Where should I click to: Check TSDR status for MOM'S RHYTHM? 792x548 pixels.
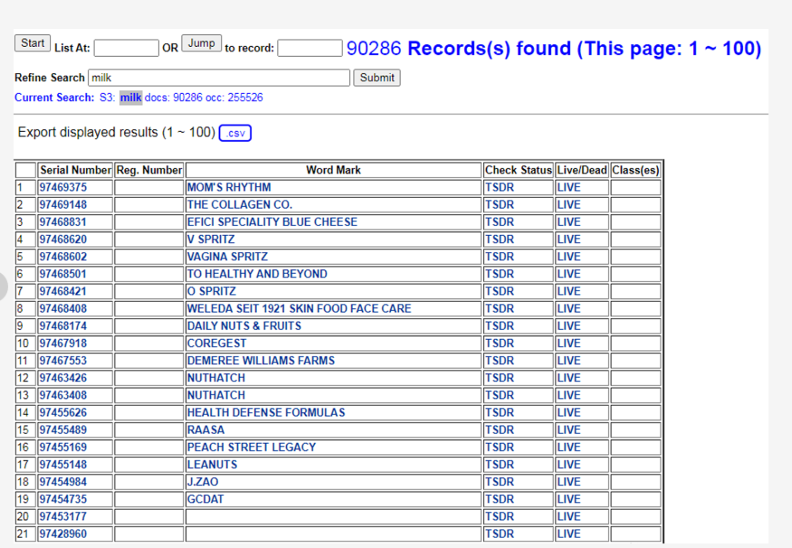point(500,187)
